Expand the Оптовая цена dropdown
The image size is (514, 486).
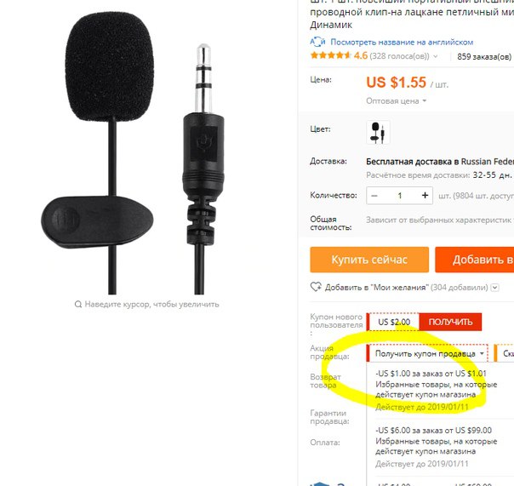(396, 101)
